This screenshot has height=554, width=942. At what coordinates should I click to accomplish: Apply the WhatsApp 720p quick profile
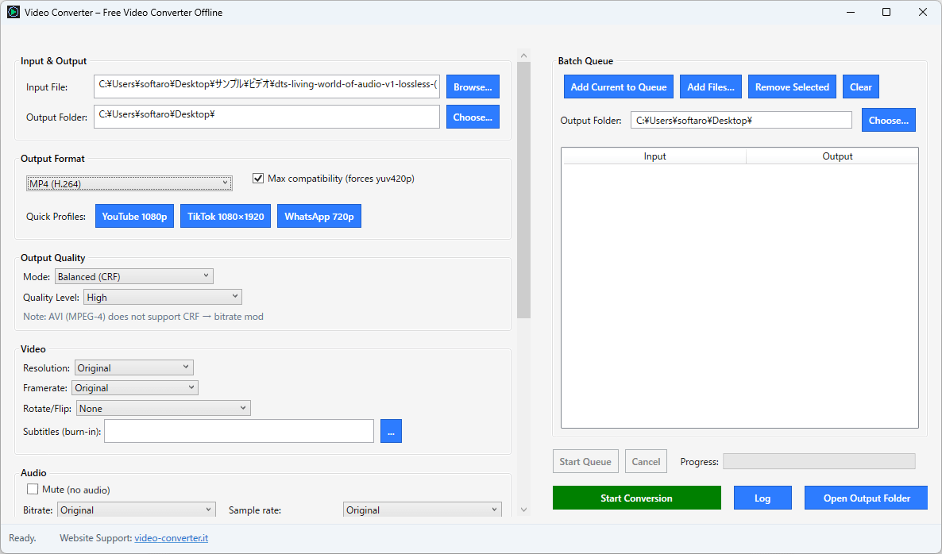(x=319, y=217)
